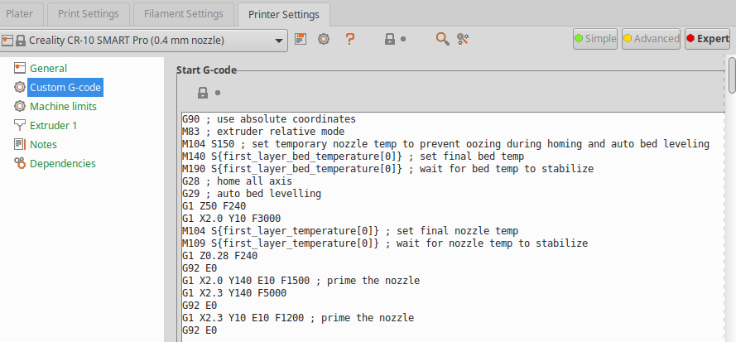736x342 pixels.
Task: Open the Notes page
Action: coord(42,144)
